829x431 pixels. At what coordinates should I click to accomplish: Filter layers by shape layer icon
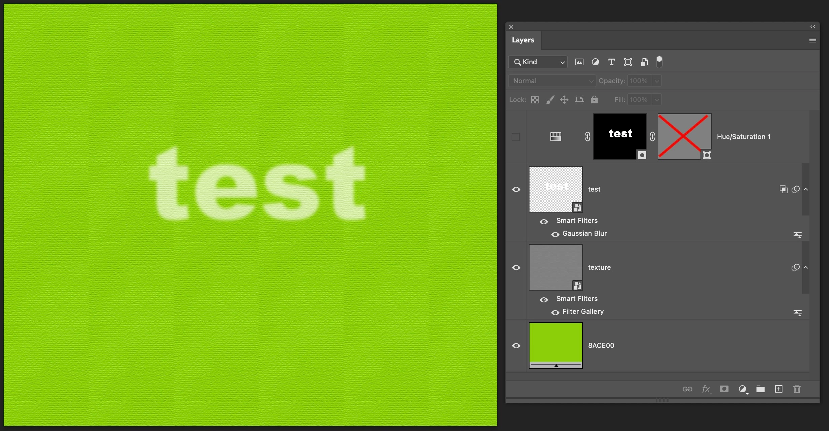[x=628, y=62]
